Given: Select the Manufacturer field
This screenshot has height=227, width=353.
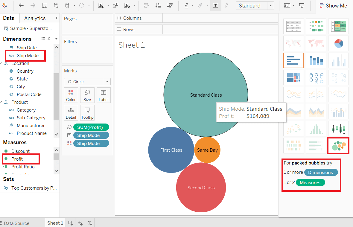Looking at the screenshot, I should coord(31,126).
